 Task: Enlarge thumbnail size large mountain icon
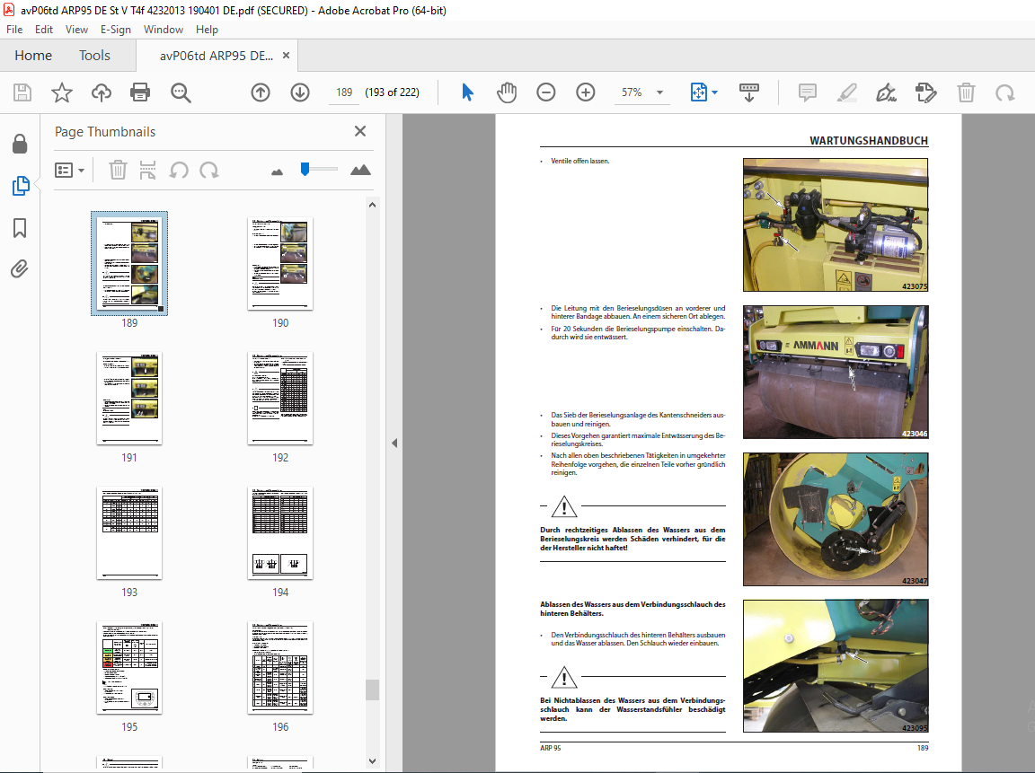pos(360,171)
